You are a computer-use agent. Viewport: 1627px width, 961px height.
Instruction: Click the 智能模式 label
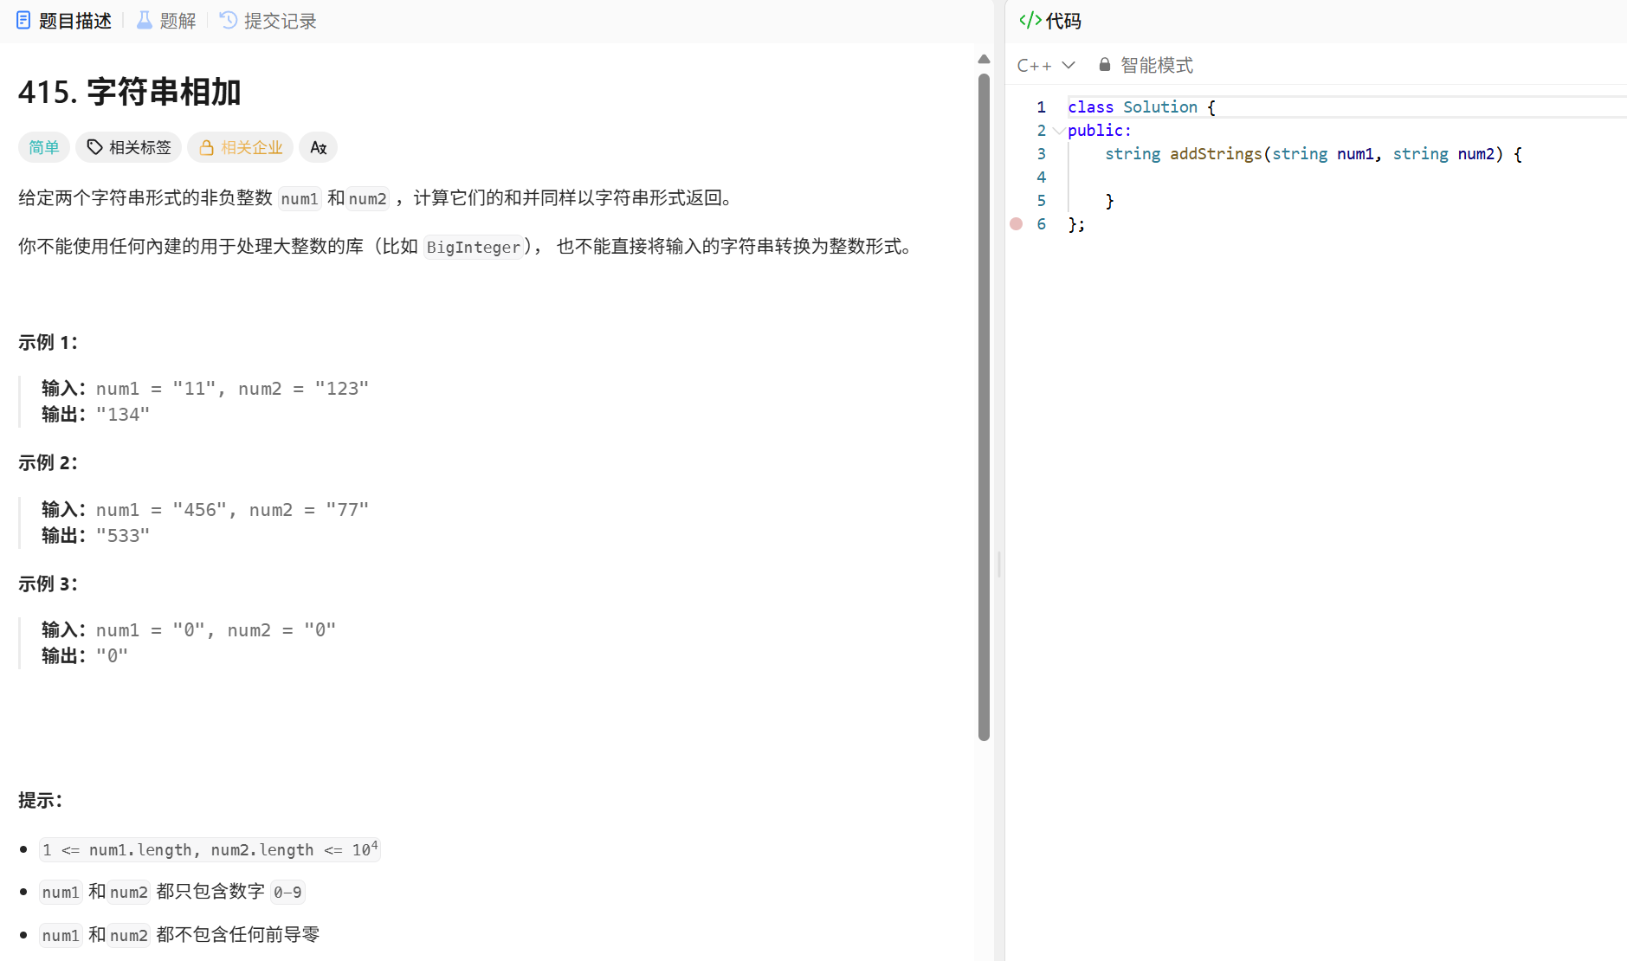[1157, 65]
